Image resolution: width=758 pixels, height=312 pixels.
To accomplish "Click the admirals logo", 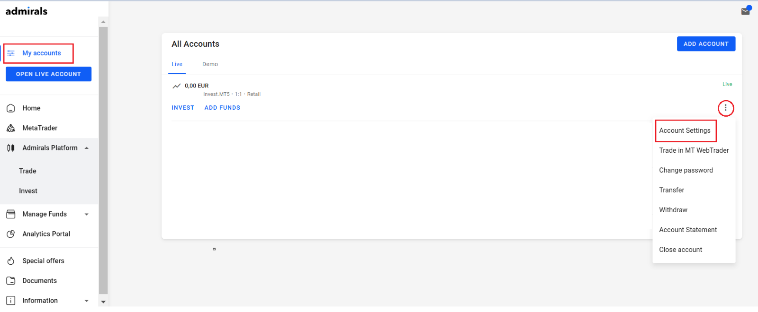I will click(x=27, y=11).
